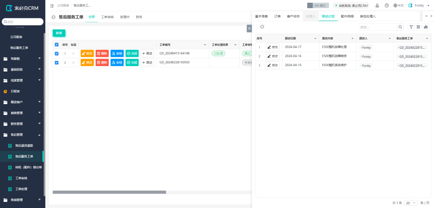This screenshot has height=208, width=435.
Task: Click the tag heart icon in row 2
Action: 73,63
